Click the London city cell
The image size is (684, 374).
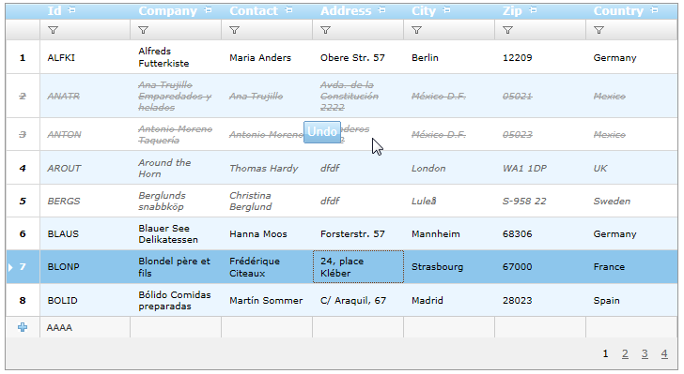pos(449,168)
